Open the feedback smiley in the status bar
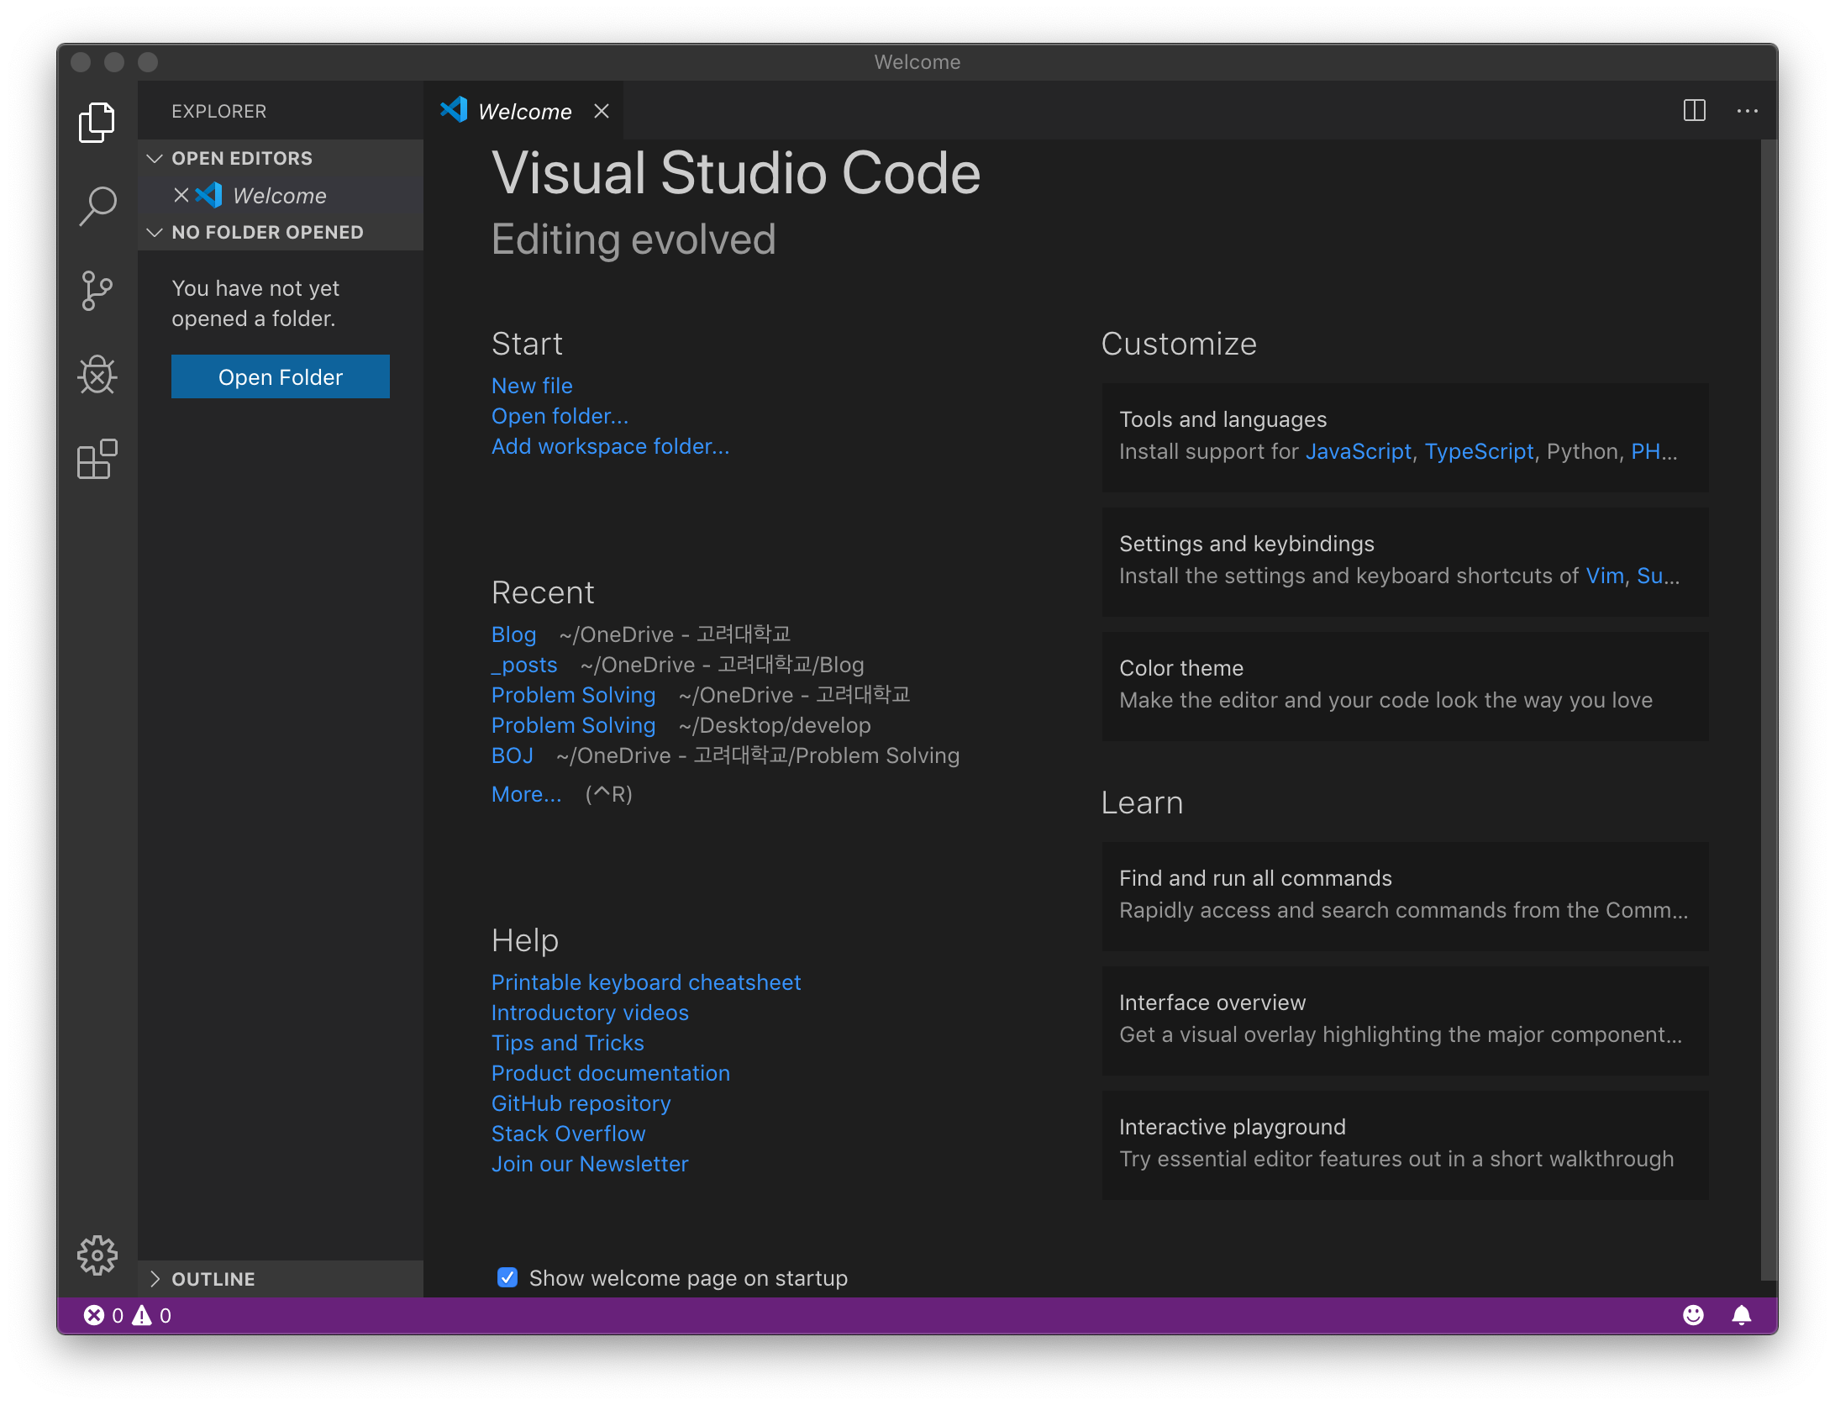The image size is (1835, 1405). 1694,1315
